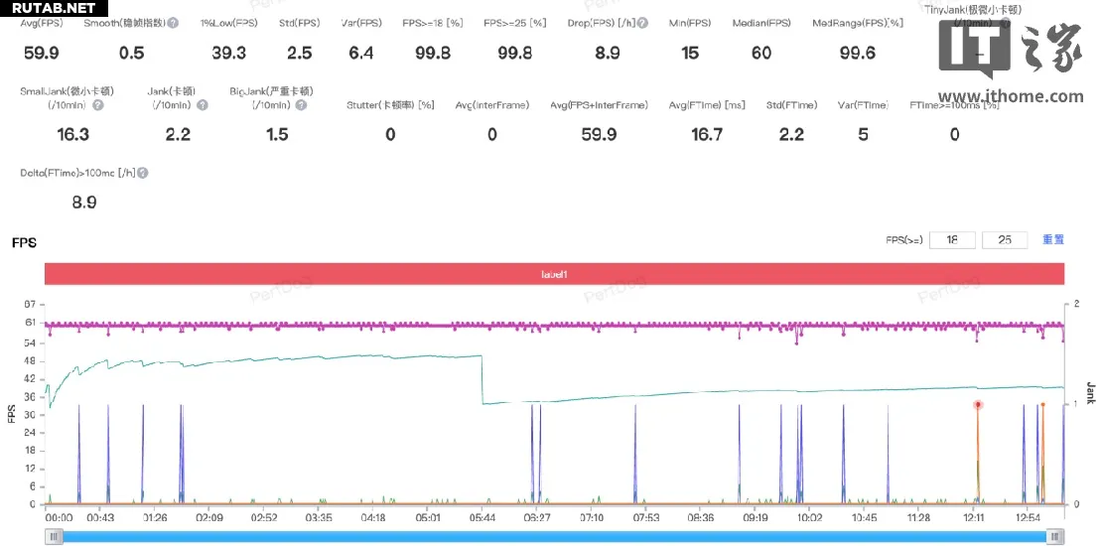
Task: Click help icon next to Smooth
Action: (174, 23)
